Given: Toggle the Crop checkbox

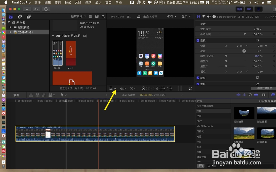Looking at the screenshot, I should (x=198, y=78).
